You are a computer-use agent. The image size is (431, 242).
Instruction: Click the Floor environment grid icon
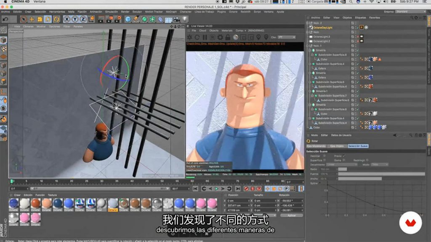[168, 19]
